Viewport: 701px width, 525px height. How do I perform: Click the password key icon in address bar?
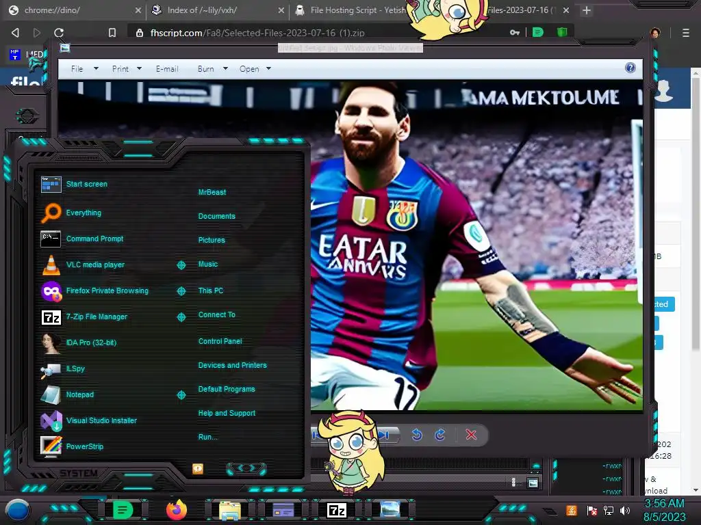pyautogui.click(x=515, y=33)
